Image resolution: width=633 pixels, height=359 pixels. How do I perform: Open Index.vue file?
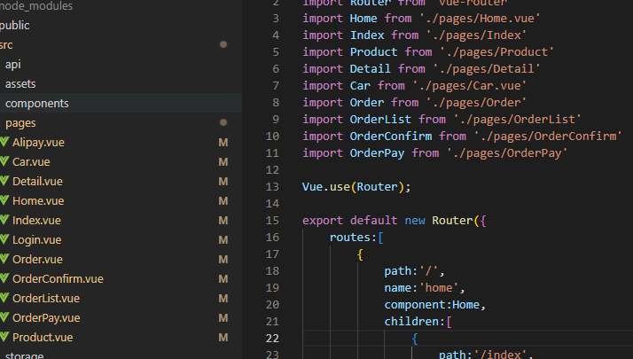click(36, 220)
